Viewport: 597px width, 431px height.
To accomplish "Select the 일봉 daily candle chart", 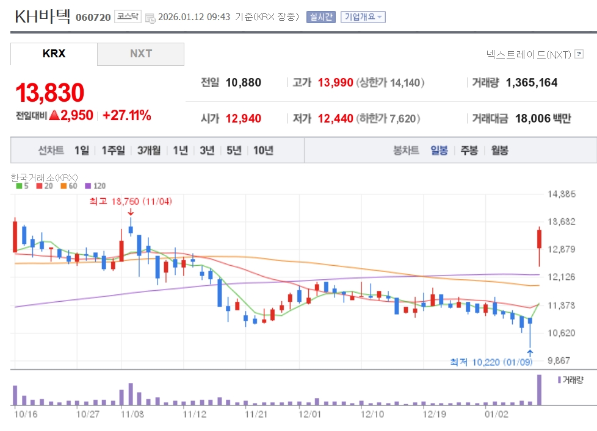I will click(x=439, y=151).
